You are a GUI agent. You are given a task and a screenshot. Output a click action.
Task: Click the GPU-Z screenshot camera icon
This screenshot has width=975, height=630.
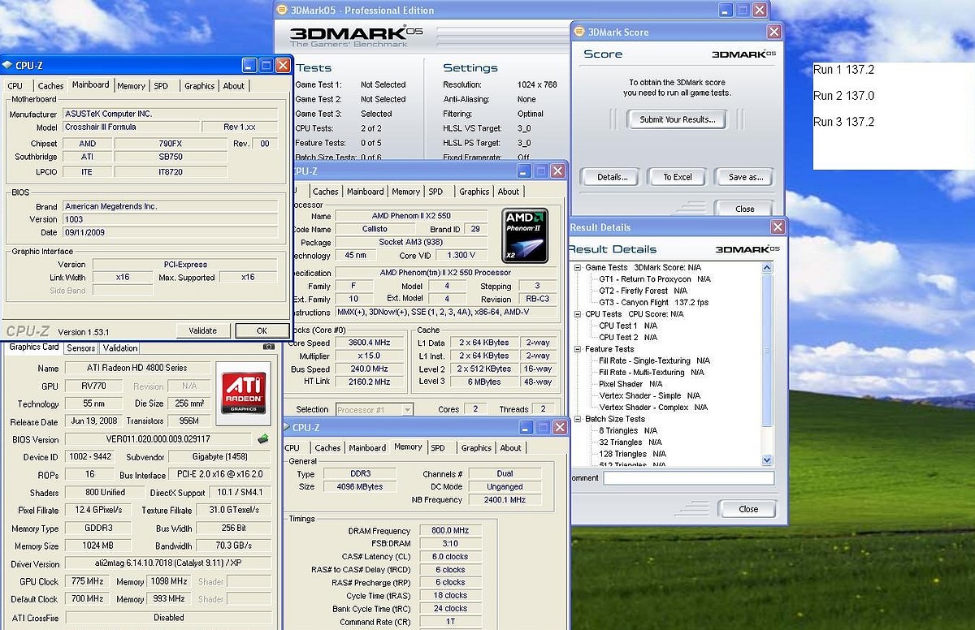point(269,347)
